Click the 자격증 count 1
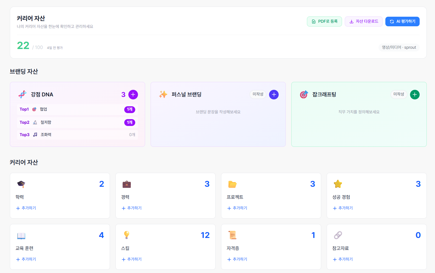The image size is (435, 273). [x=313, y=235]
